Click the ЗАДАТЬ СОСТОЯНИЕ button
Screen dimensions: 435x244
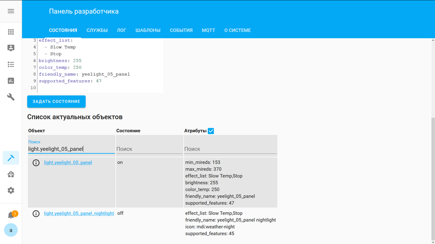57,101
